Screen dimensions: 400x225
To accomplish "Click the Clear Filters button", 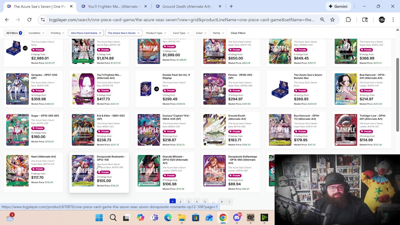I will pos(238,33).
